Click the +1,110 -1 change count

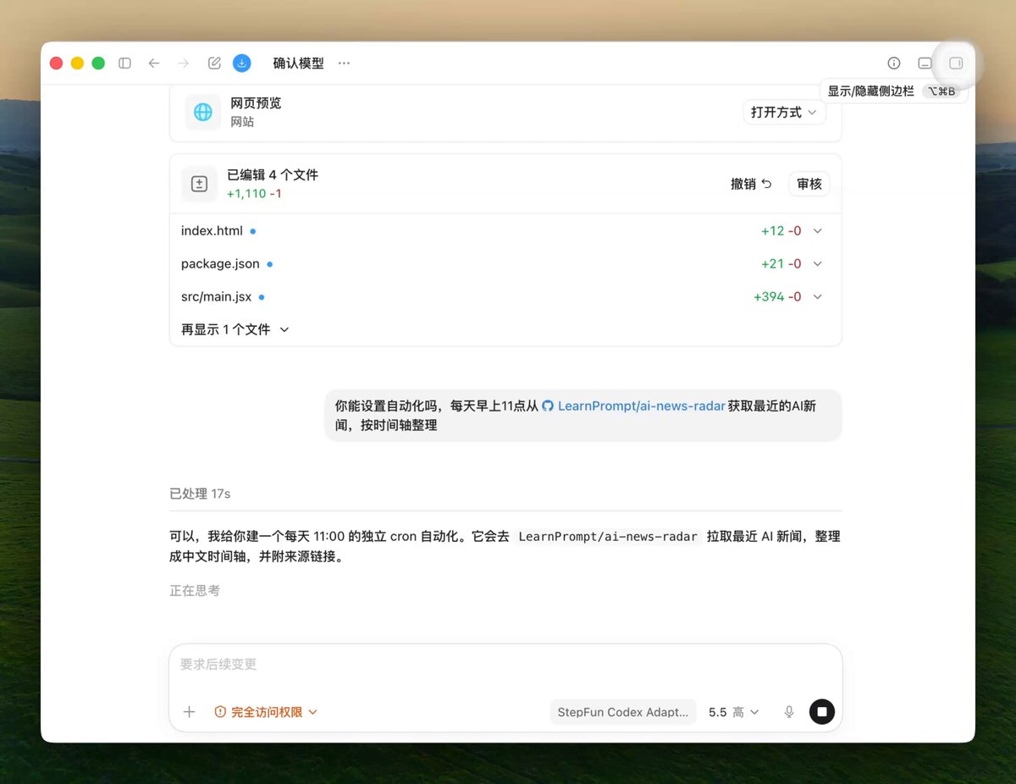(254, 194)
